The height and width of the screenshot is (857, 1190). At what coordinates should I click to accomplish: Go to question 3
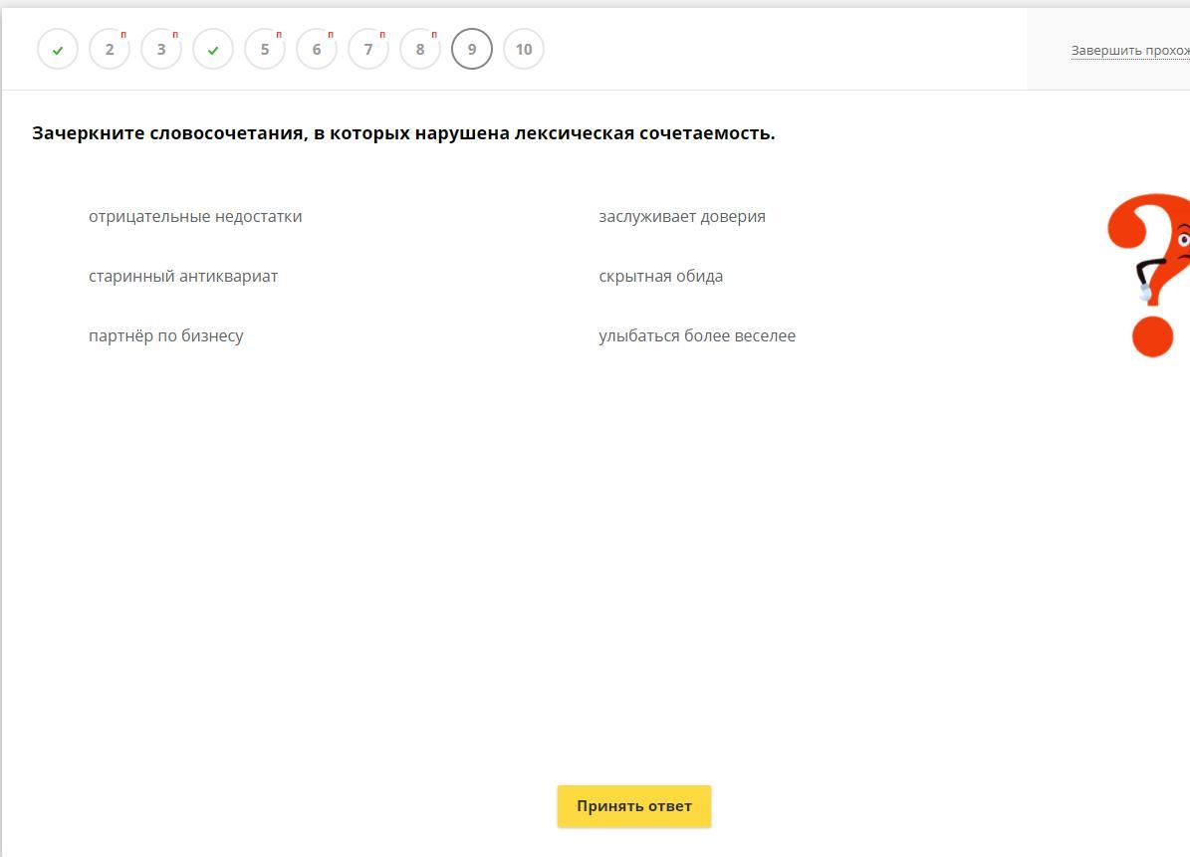(161, 50)
